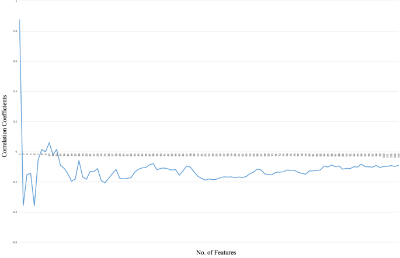Click the -0.6 y-axis tick label

(x=15, y=242)
